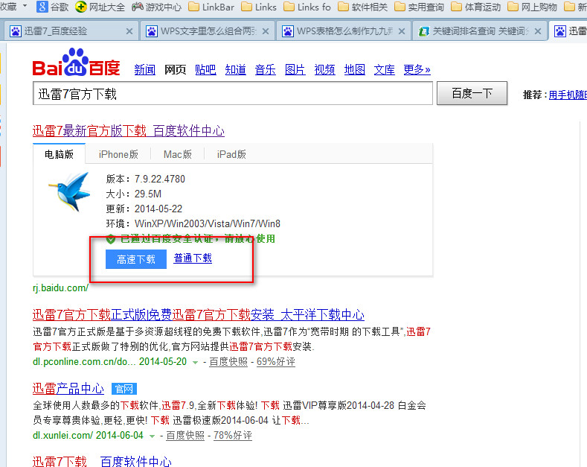The image size is (587, 467).
Task: Close the WPS文字里怎么组合两张 tab
Action: click(266, 31)
